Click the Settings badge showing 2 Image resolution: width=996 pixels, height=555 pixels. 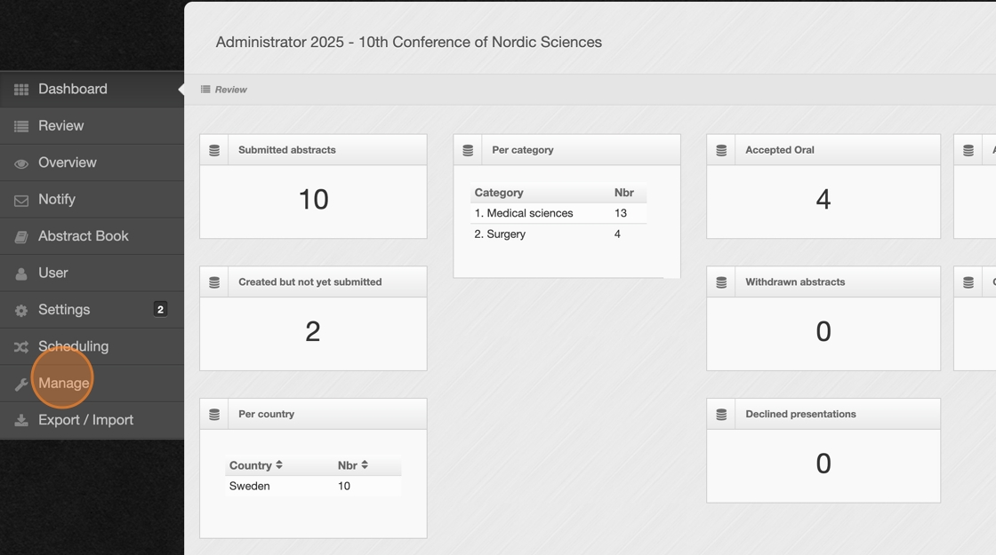pos(160,309)
